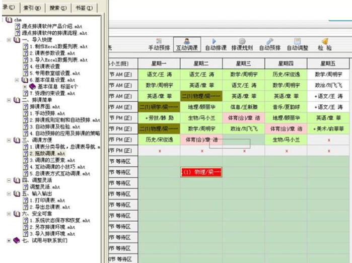This screenshot has height=263, width=352.
Task: Select 音乐/夏韵球 cell under 星期四
Action: (x=286, y=107)
